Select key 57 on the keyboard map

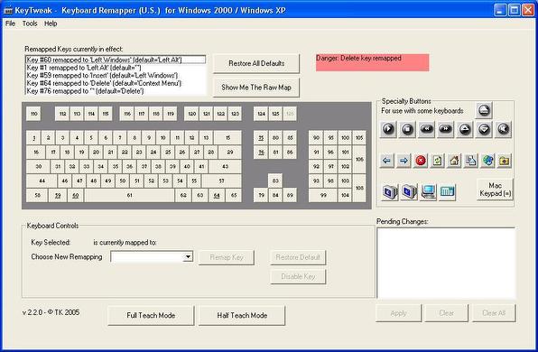pyautogui.click(x=221, y=181)
